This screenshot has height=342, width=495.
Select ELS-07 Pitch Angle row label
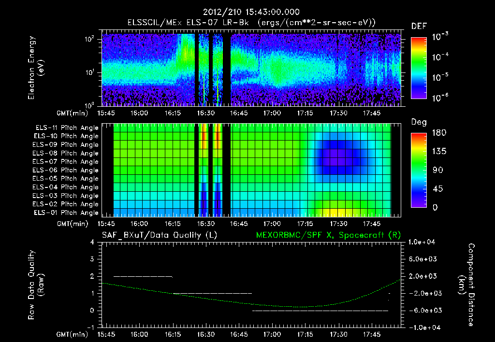[x=65, y=162]
